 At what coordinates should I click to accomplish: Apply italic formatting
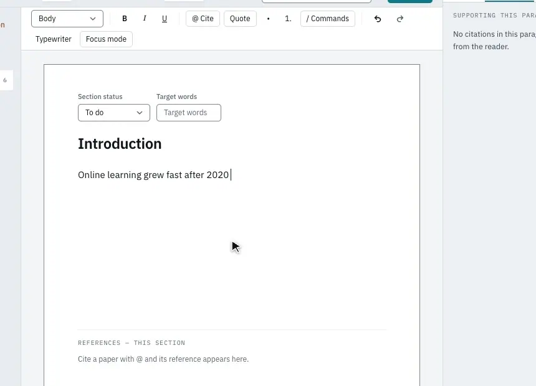click(x=144, y=19)
